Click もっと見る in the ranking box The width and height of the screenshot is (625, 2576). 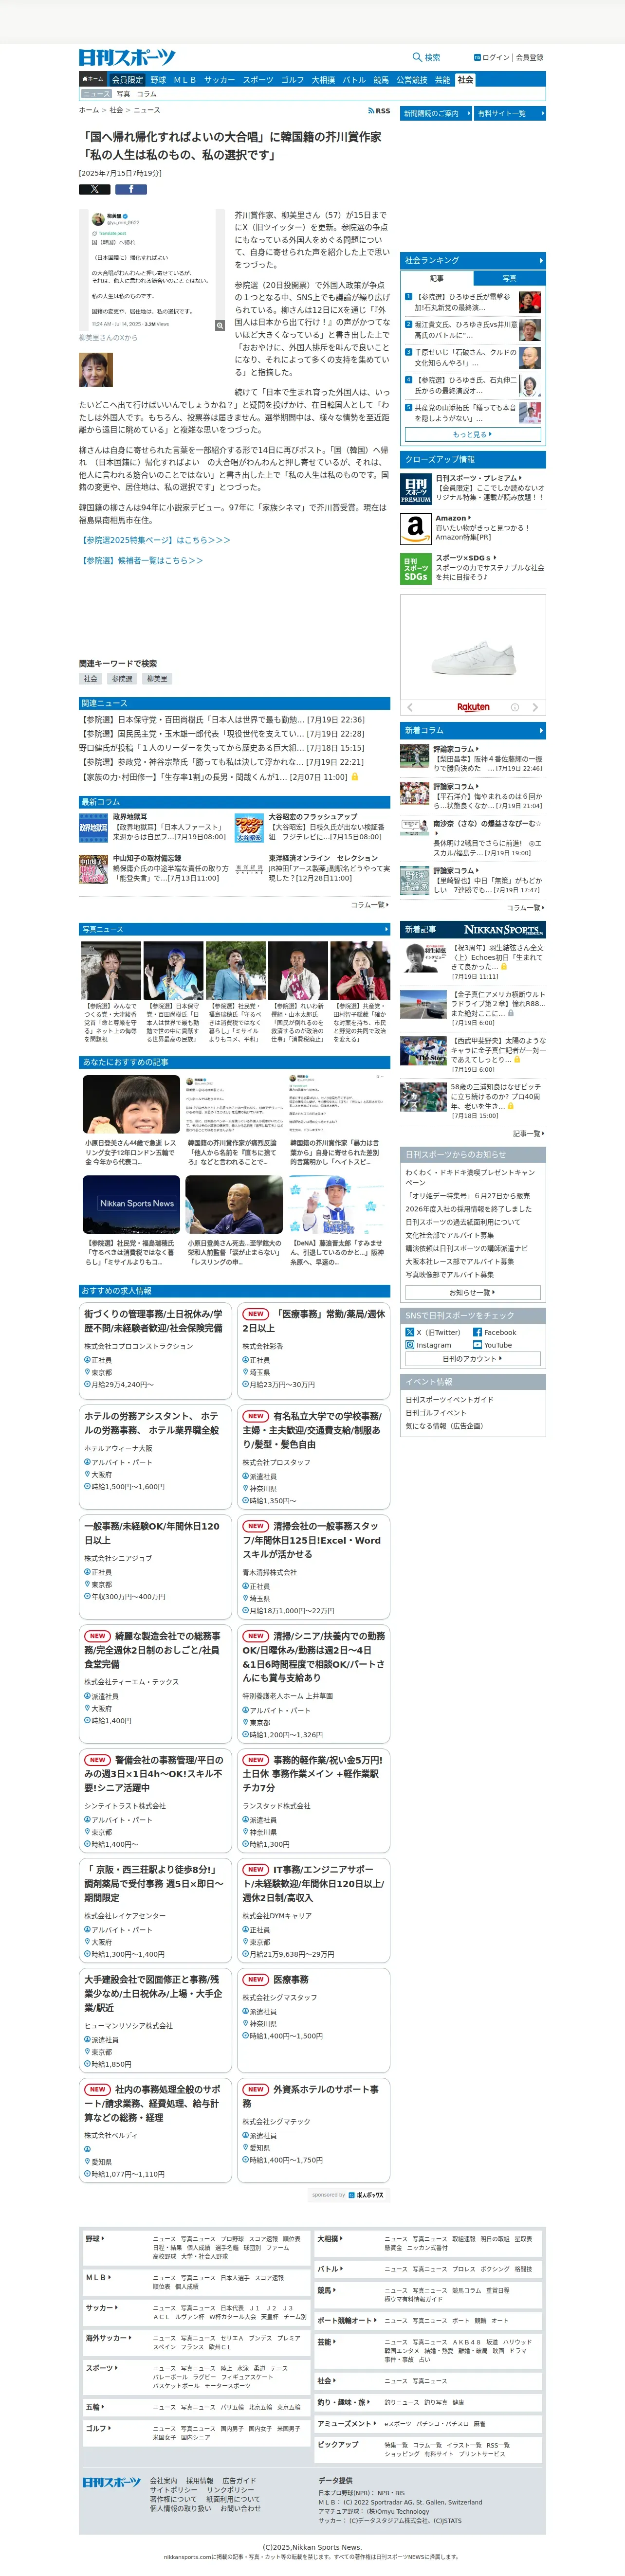point(472,435)
